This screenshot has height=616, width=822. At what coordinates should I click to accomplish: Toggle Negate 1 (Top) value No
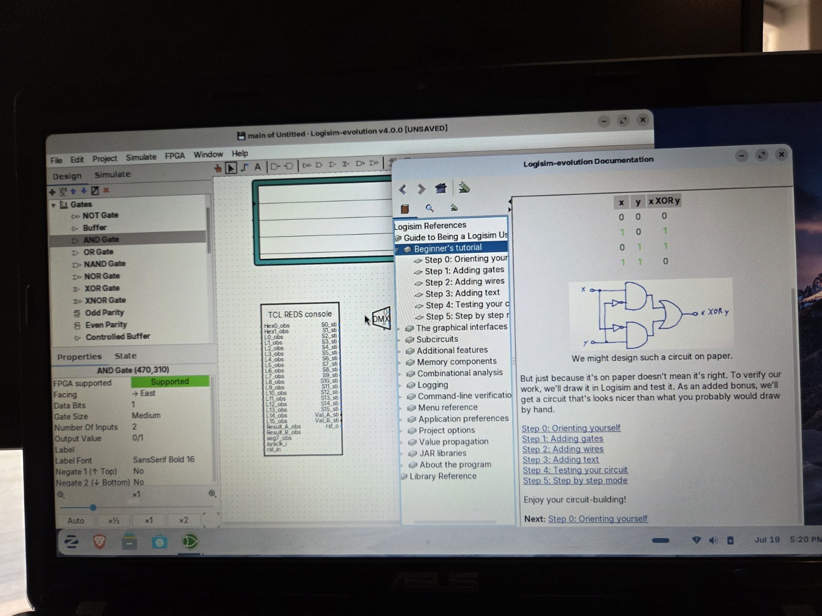(x=171, y=471)
